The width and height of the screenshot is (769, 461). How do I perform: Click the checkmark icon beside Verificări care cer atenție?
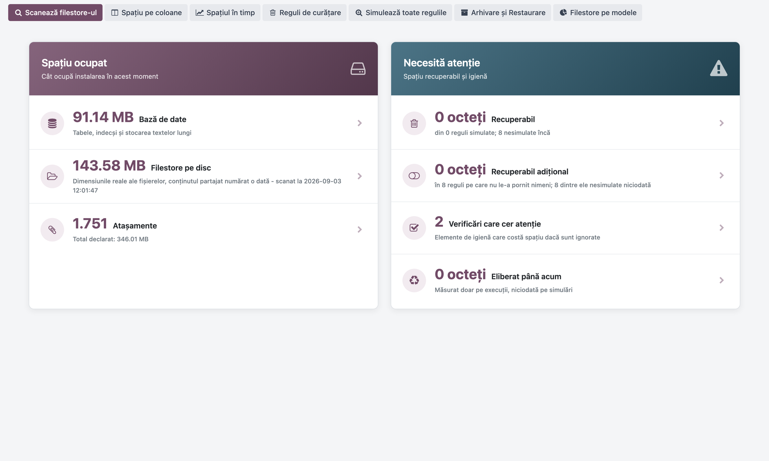[x=414, y=228]
